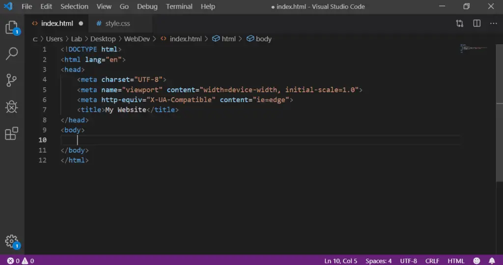Change language mode via HTML
The width and height of the screenshot is (503, 265).
[x=456, y=261]
